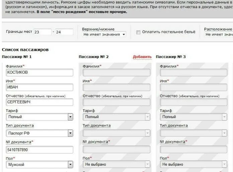Open passenger 1 'Тариф' dropdown
Screen dimensions: 233x172
point(40,117)
